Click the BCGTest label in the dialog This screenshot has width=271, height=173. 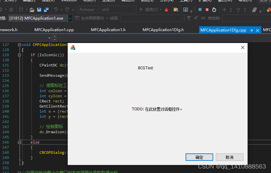pyautogui.click(x=145, y=68)
